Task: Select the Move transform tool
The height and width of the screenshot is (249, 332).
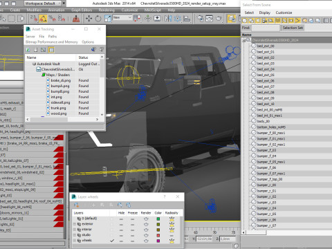Action: click(89, 19)
